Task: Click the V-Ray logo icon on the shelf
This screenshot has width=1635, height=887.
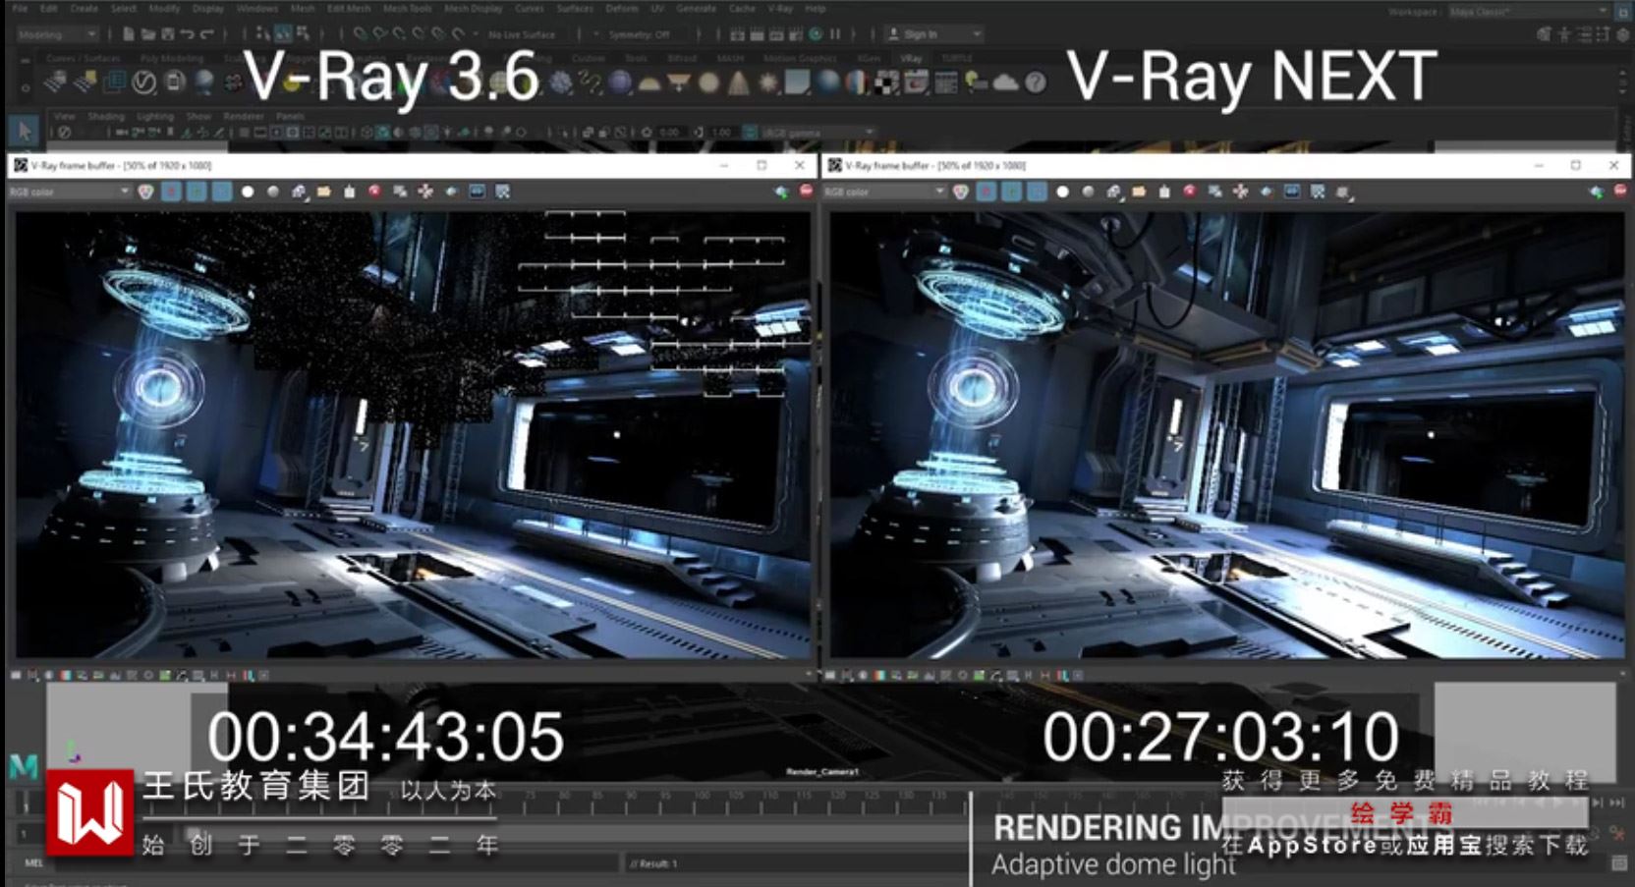Action: tap(144, 83)
